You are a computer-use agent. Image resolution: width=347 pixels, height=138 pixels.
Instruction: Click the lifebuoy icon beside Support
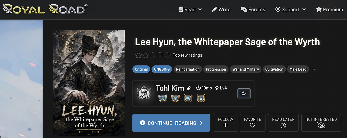[278, 9]
